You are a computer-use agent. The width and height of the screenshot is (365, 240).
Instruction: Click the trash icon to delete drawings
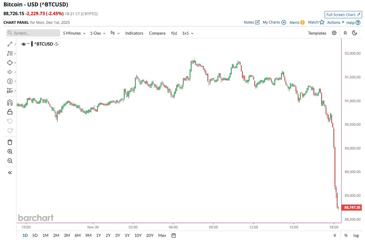click(9, 142)
